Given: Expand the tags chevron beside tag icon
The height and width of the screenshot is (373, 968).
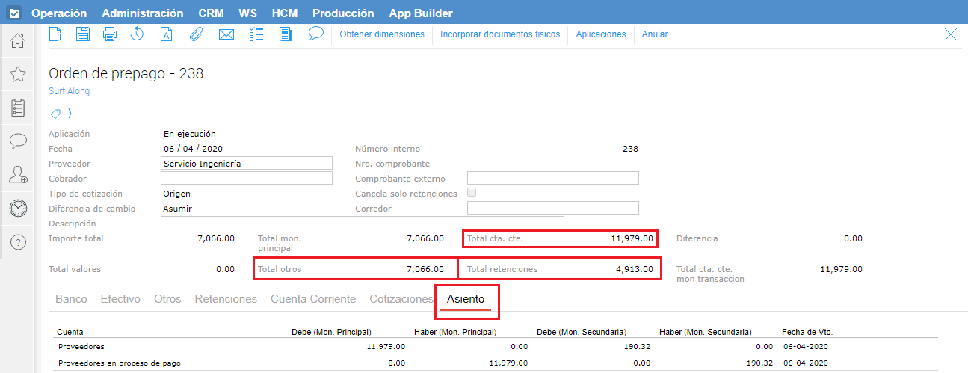Looking at the screenshot, I should (70, 114).
